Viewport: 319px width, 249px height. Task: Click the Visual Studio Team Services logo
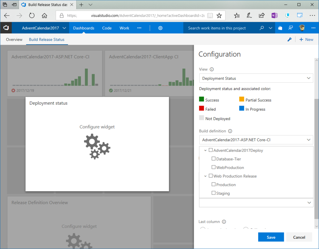coord(6,28)
